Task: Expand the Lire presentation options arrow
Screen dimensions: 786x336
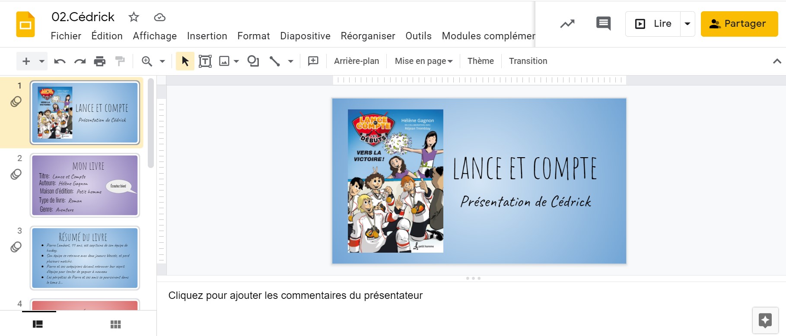Action: (687, 24)
